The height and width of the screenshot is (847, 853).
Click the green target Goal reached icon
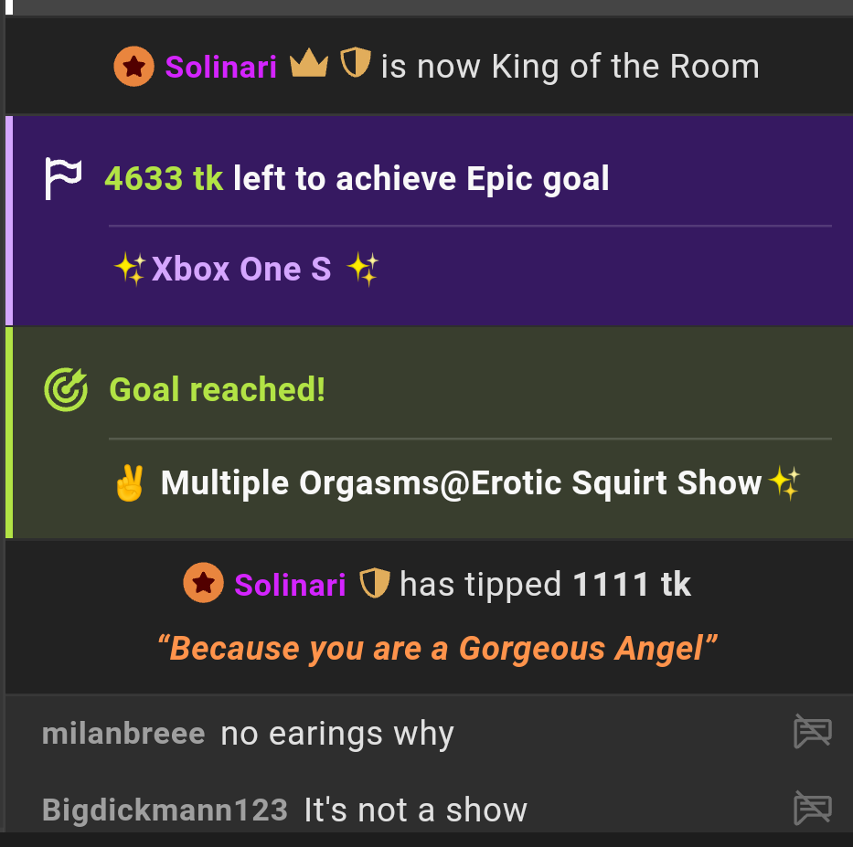(x=66, y=389)
